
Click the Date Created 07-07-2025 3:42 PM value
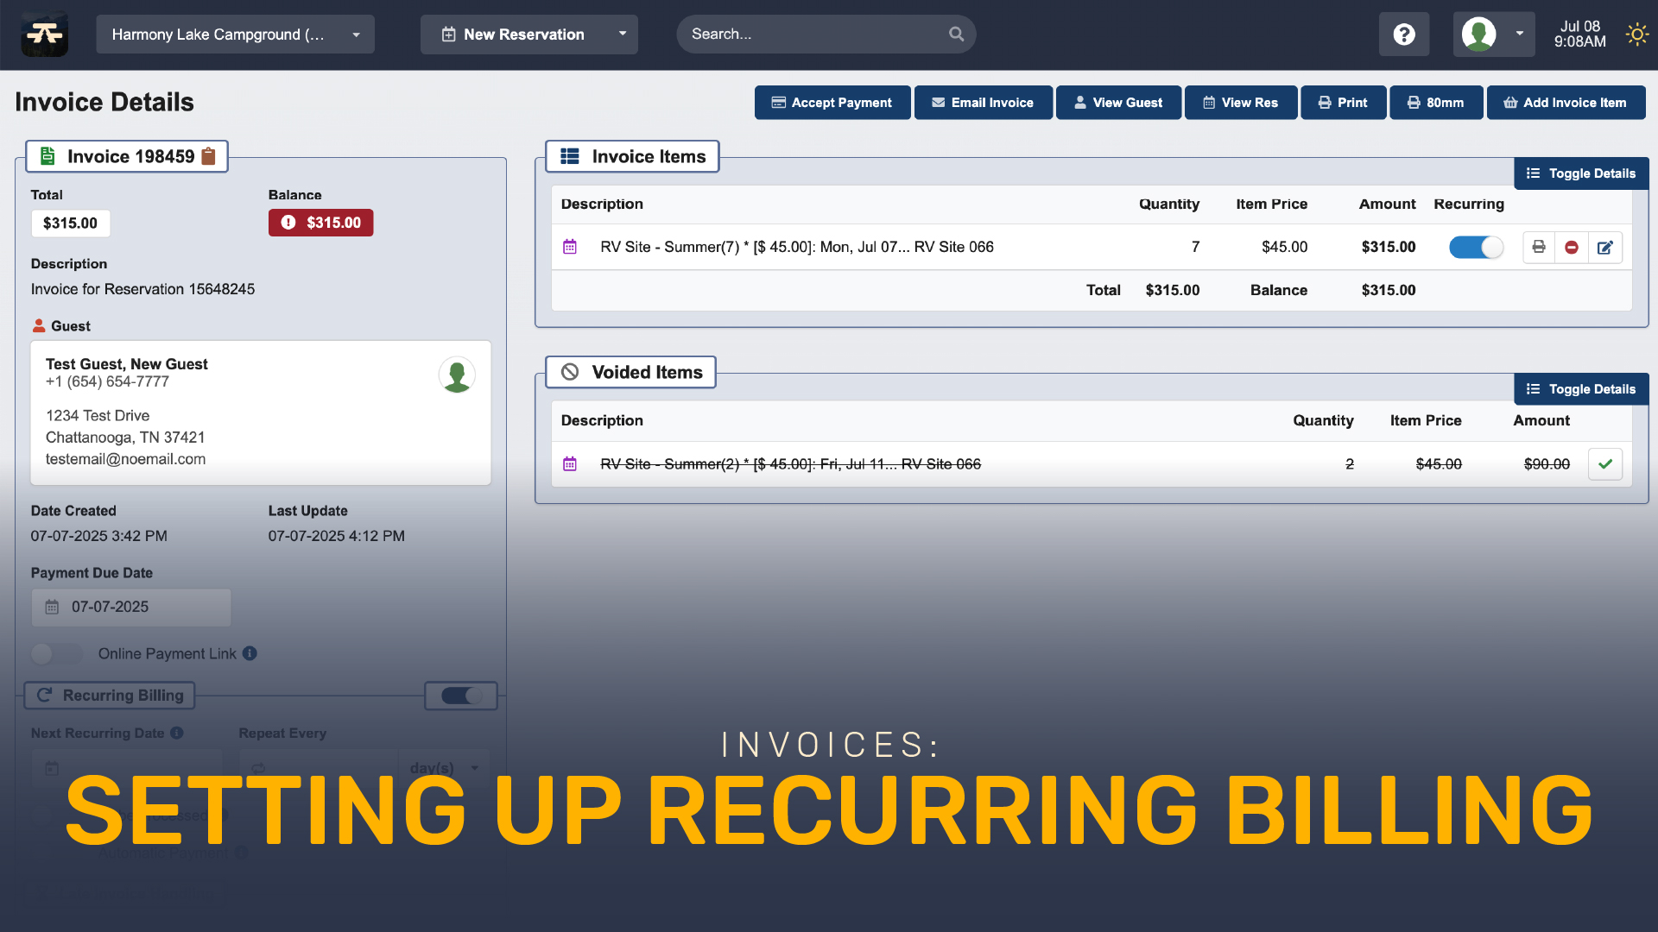[x=99, y=536]
